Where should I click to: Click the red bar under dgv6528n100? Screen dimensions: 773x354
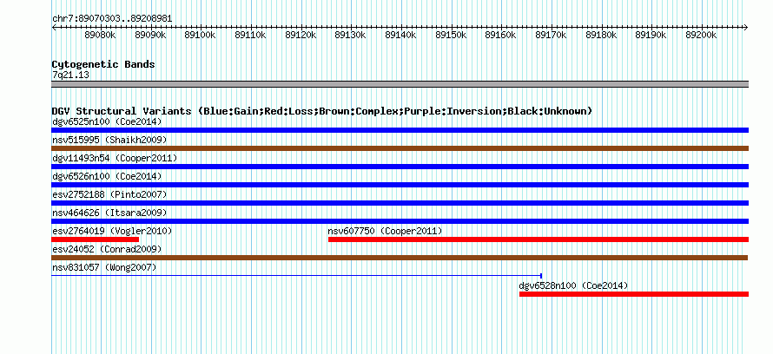coord(634,294)
